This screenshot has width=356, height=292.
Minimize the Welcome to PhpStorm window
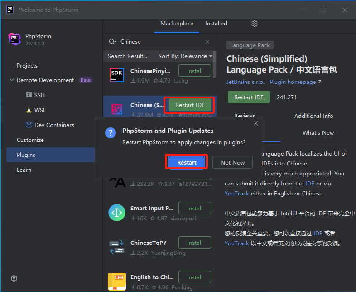(x=303, y=10)
